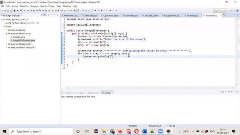Viewport: 240px width, 135px height.
Task: Switch to the ScannerEx.java editor tab
Action: pos(131,15)
